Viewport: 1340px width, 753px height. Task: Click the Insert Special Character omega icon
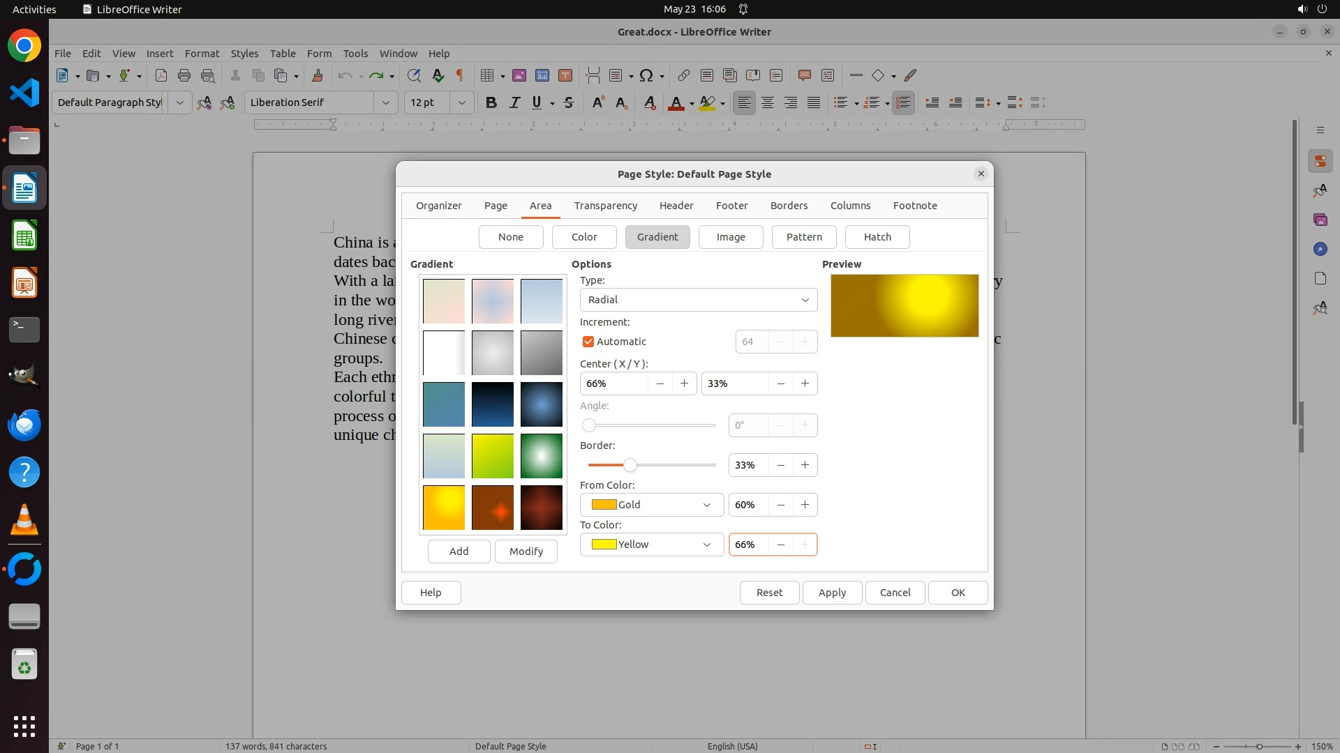[x=646, y=75]
